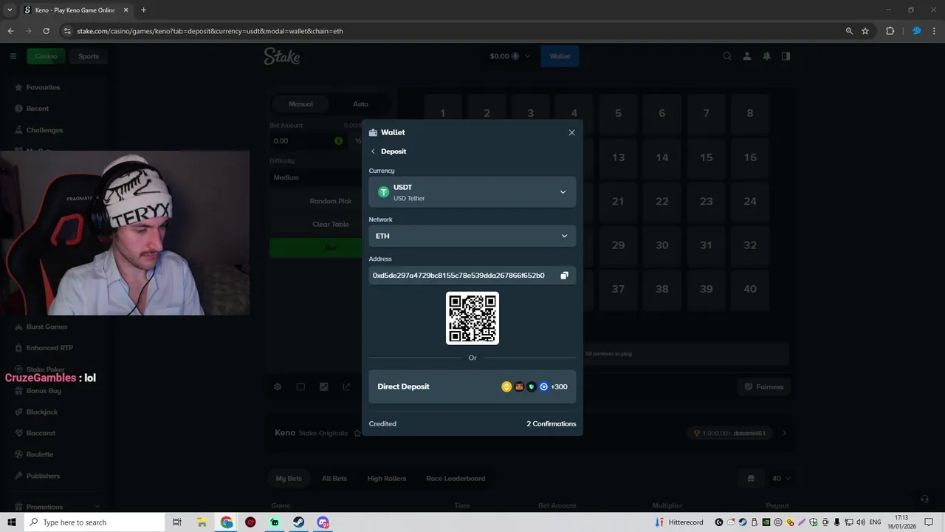Switch to the Sports tab
This screenshot has width=945, height=532.
[89, 56]
